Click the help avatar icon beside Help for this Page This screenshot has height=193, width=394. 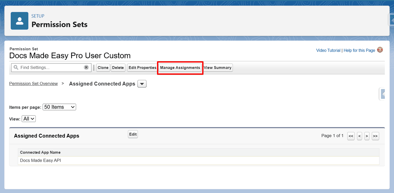[x=380, y=50]
